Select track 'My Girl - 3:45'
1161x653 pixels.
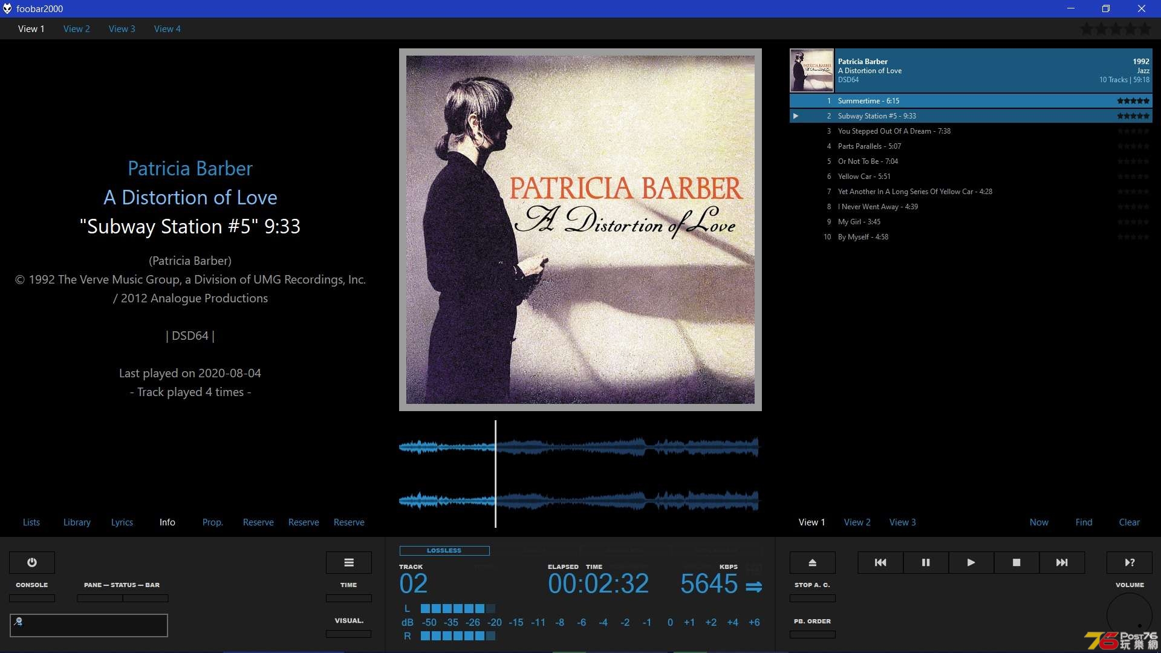click(971, 222)
